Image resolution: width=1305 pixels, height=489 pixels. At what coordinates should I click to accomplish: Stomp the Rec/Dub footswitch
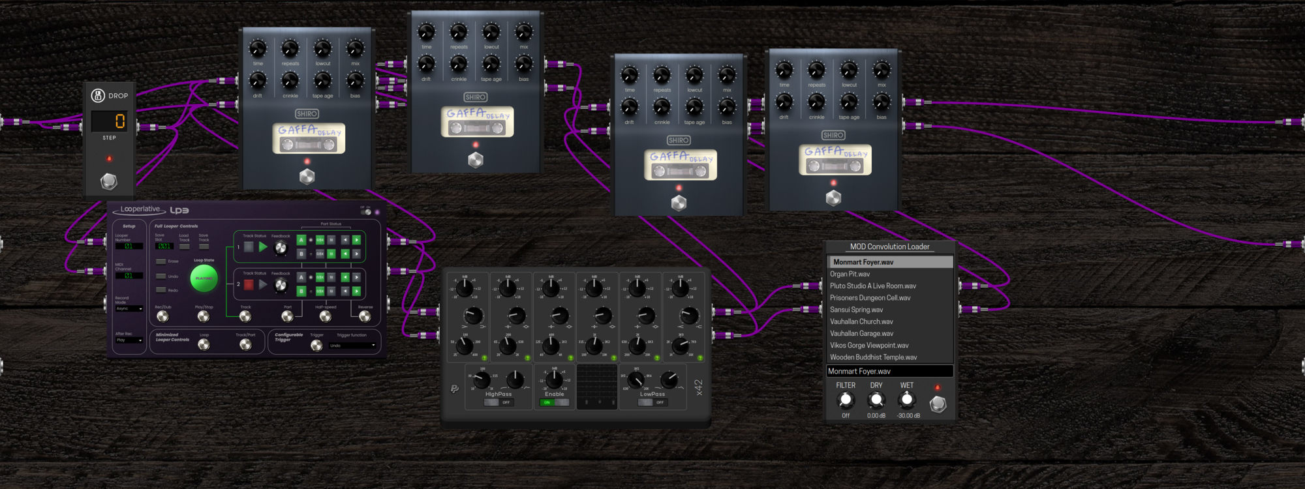(162, 316)
